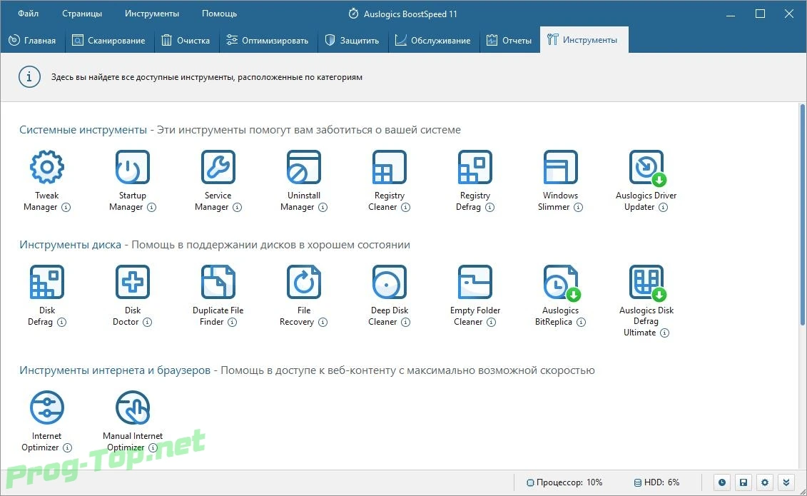Open Duplicate File Finder
807x496 pixels.
218,281
